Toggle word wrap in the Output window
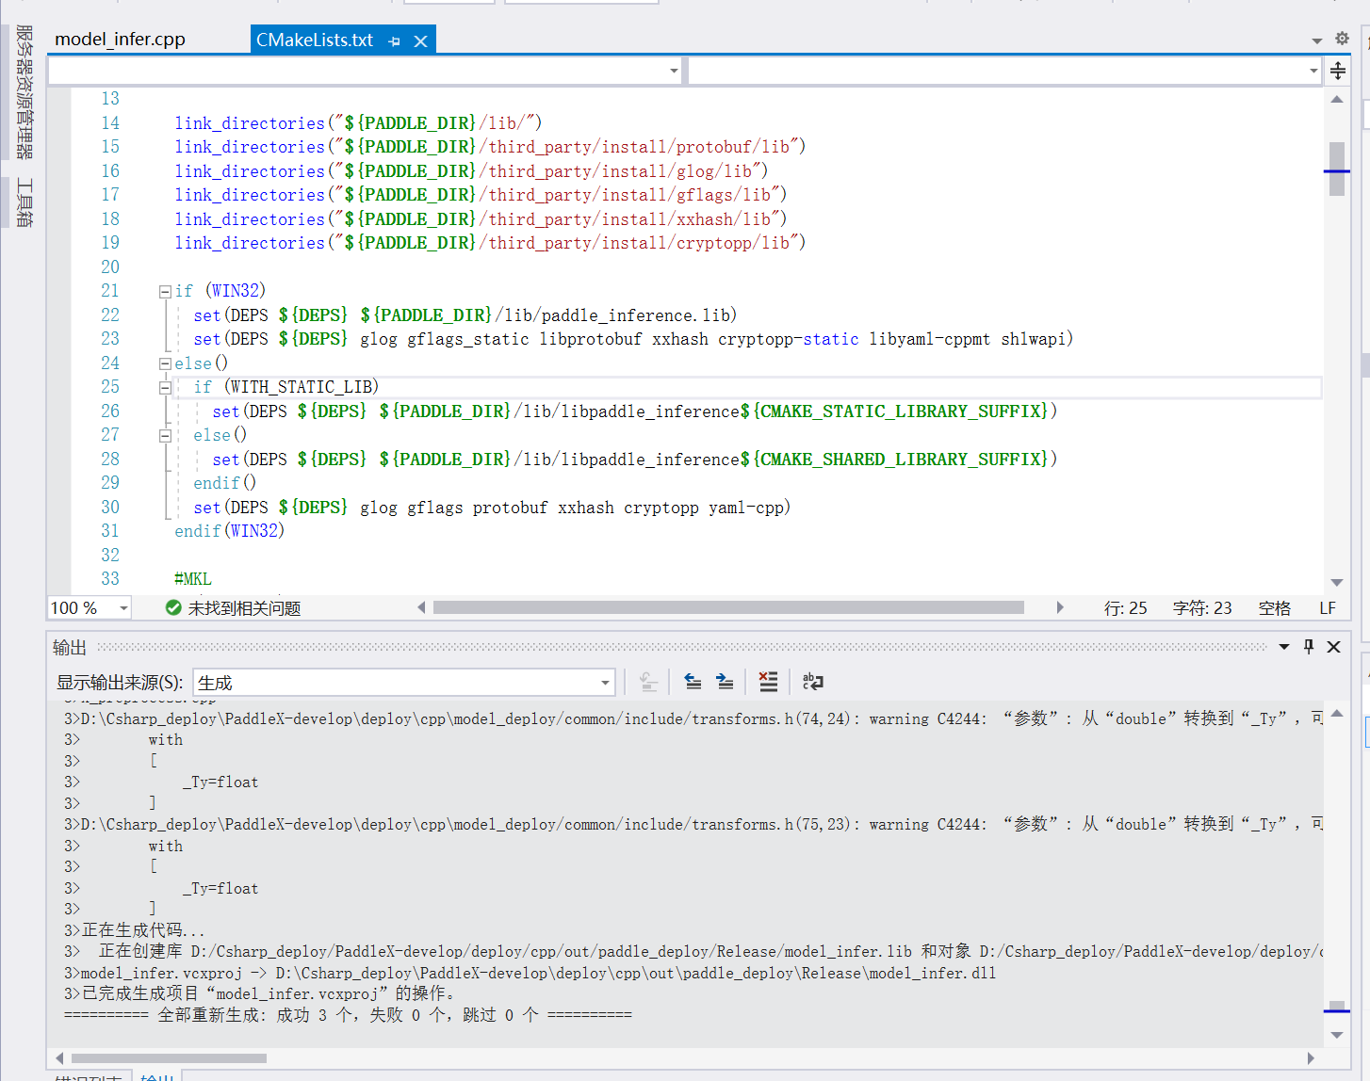The width and height of the screenshot is (1370, 1081). tap(812, 682)
